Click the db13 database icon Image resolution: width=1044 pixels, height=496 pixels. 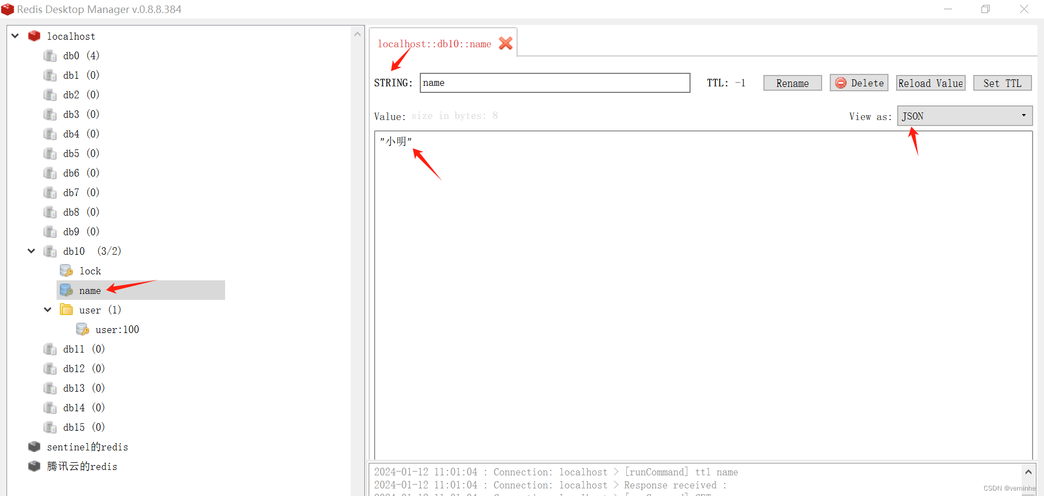click(x=50, y=388)
